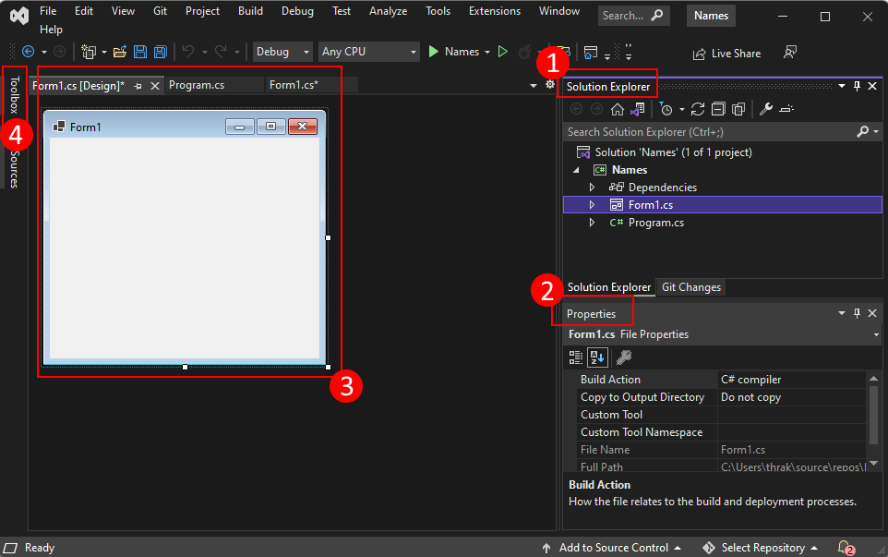Unpin the Solution Explorer panel
888x557 pixels.
coord(857,86)
